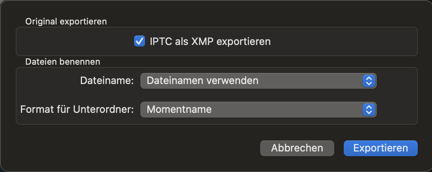This screenshot has height=172, width=432.
Task: Select the 'Dateinamen verwenden' popup value
Action: 203,81
